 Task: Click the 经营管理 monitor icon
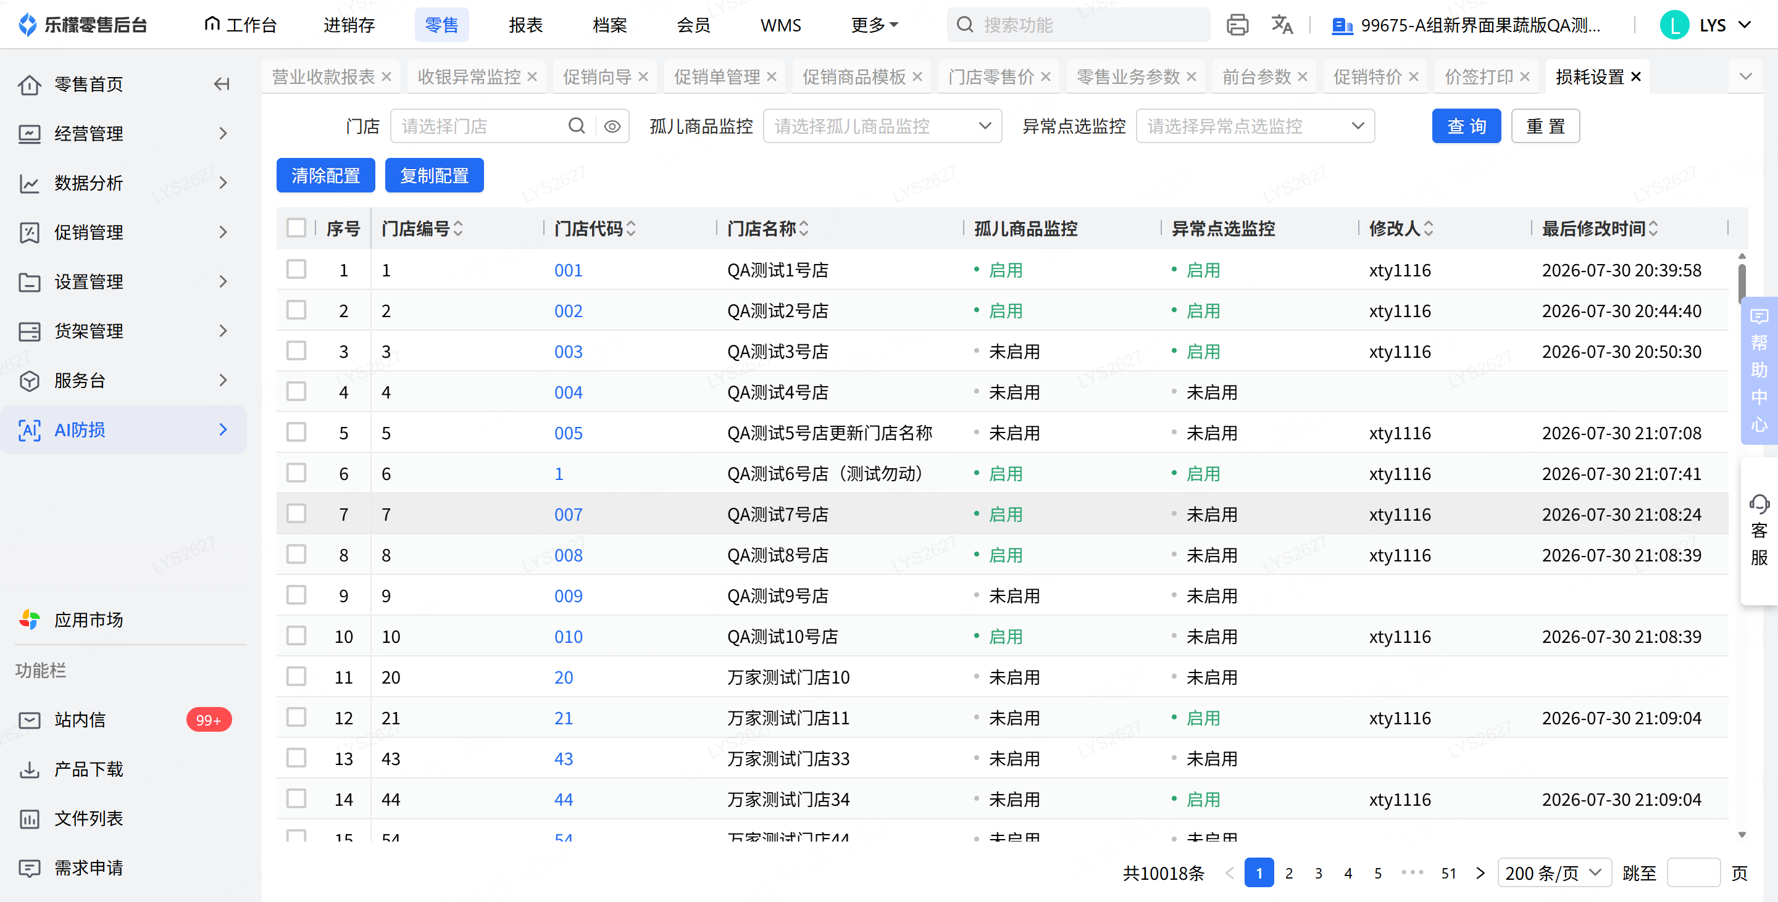(29, 134)
